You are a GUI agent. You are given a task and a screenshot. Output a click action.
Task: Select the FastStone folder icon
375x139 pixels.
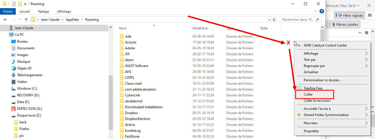[x=122, y=136]
